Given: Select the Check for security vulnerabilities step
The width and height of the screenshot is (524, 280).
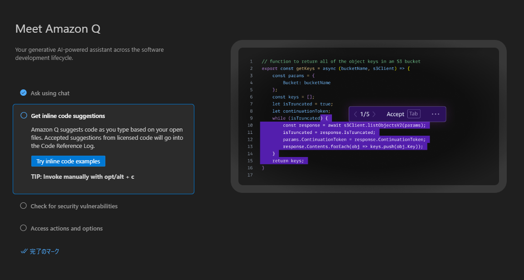Looking at the screenshot, I should click(x=74, y=206).
